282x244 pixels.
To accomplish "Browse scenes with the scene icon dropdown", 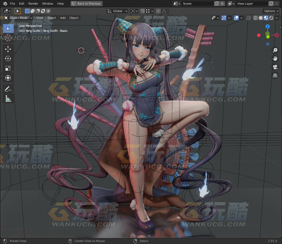I will pos(177,4).
